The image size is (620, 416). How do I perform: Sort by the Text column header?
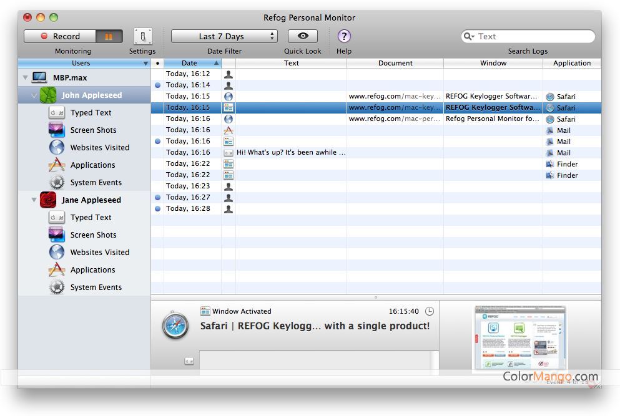(291, 63)
